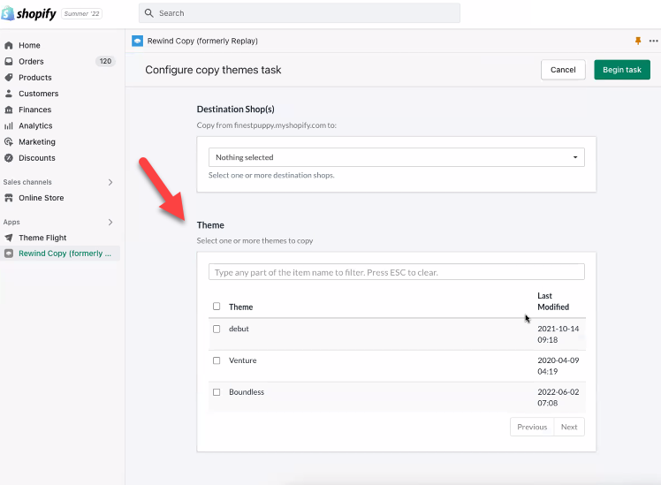The height and width of the screenshot is (485, 661).
Task: Open the three-dot more options menu
Action: pos(653,41)
